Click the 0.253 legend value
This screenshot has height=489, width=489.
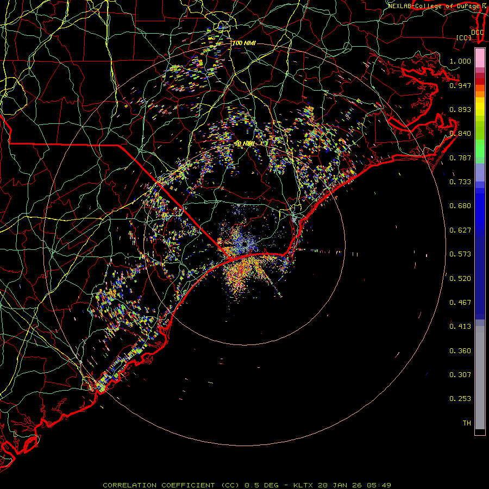click(x=460, y=399)
